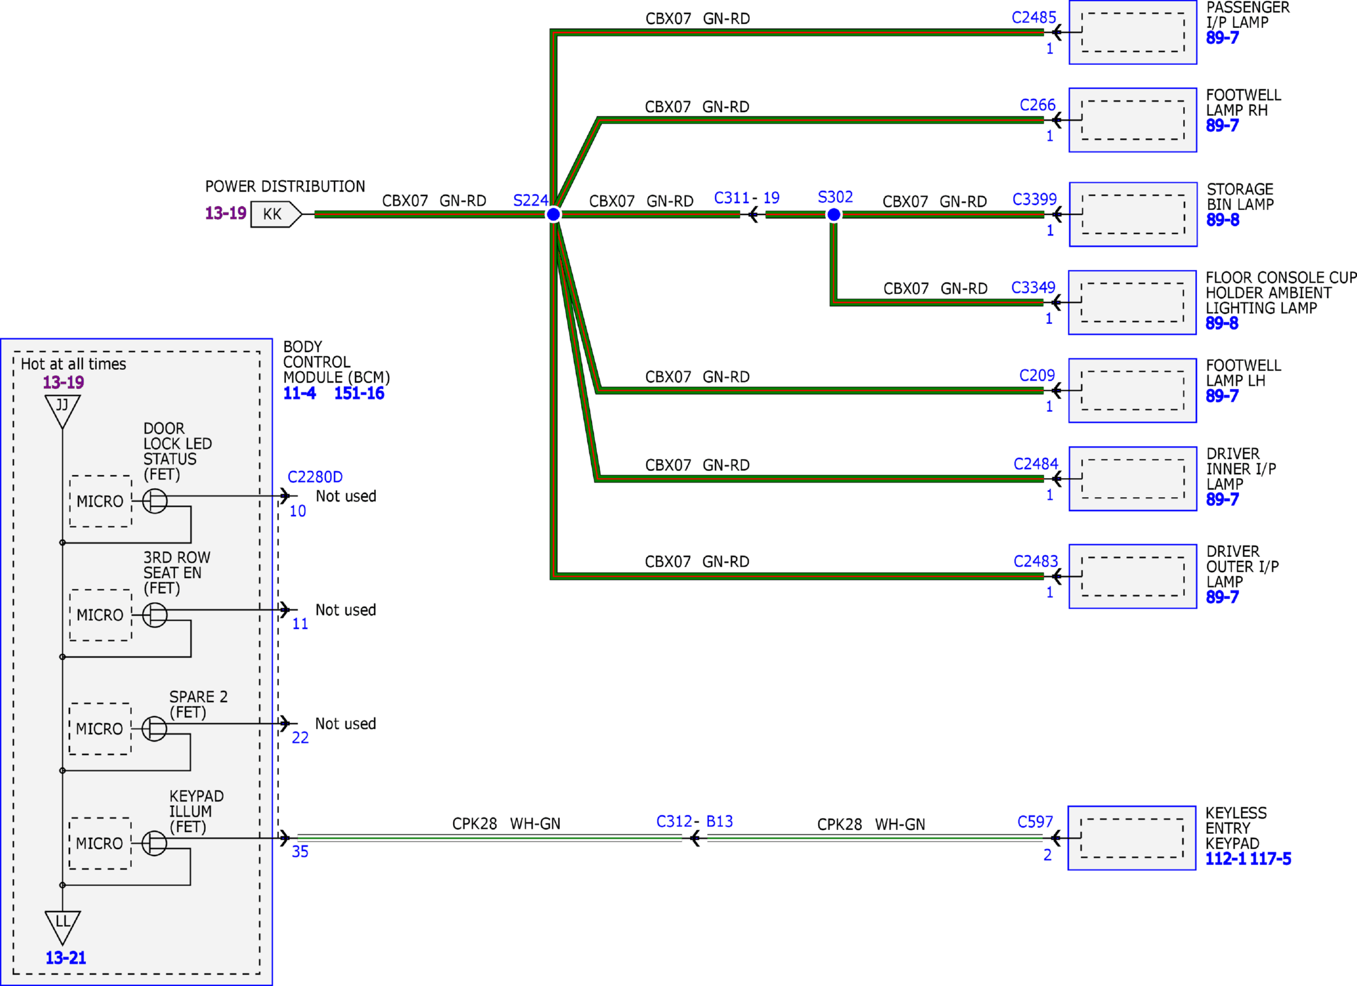Click connector label C2485
This screenshot has width=1357, height=986.
tap(1034, 18)
